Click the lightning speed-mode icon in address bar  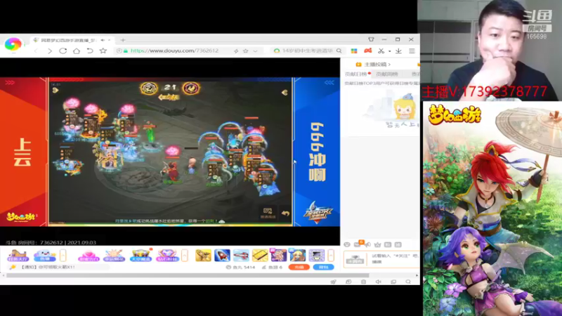(x=236, y=51)
